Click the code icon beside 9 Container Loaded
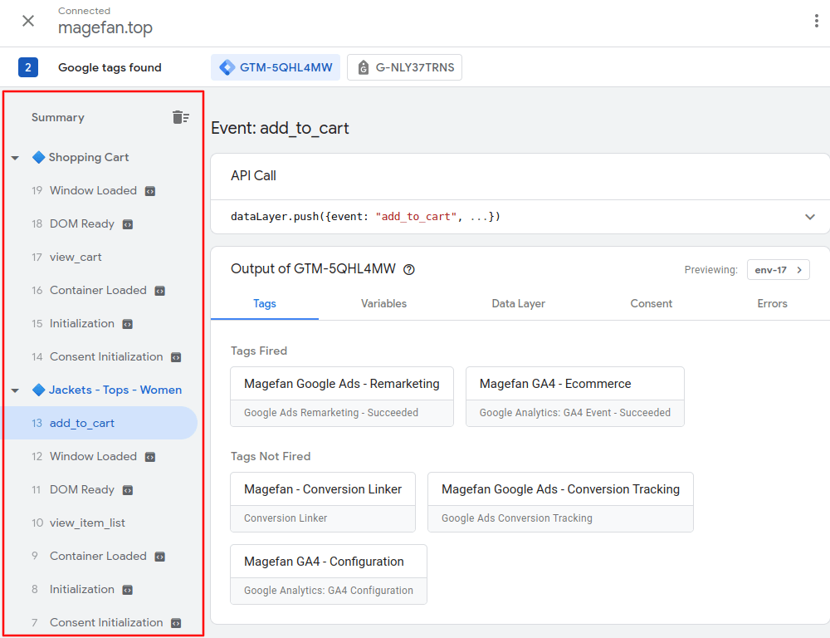Viewport: 830px width, 638px height. [160, 557]
